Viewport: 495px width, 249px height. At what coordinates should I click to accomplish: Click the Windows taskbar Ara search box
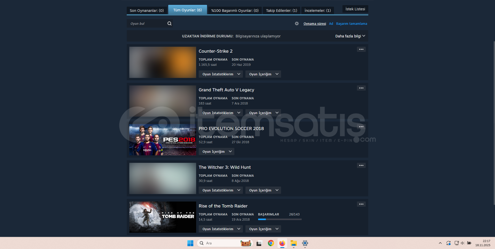tap(225, 243)
